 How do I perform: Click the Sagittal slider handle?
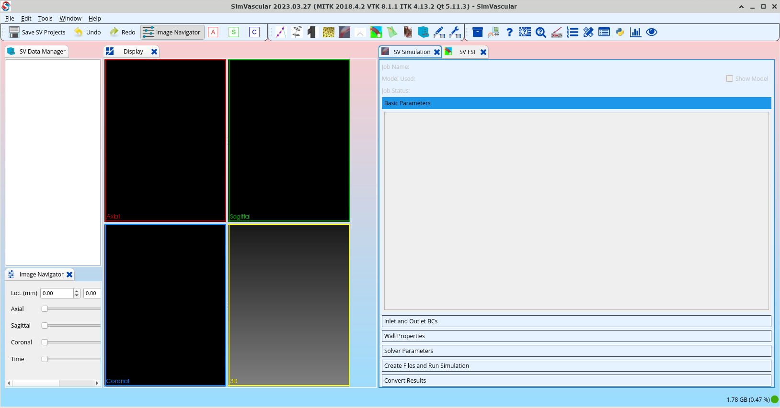(45, 325)
